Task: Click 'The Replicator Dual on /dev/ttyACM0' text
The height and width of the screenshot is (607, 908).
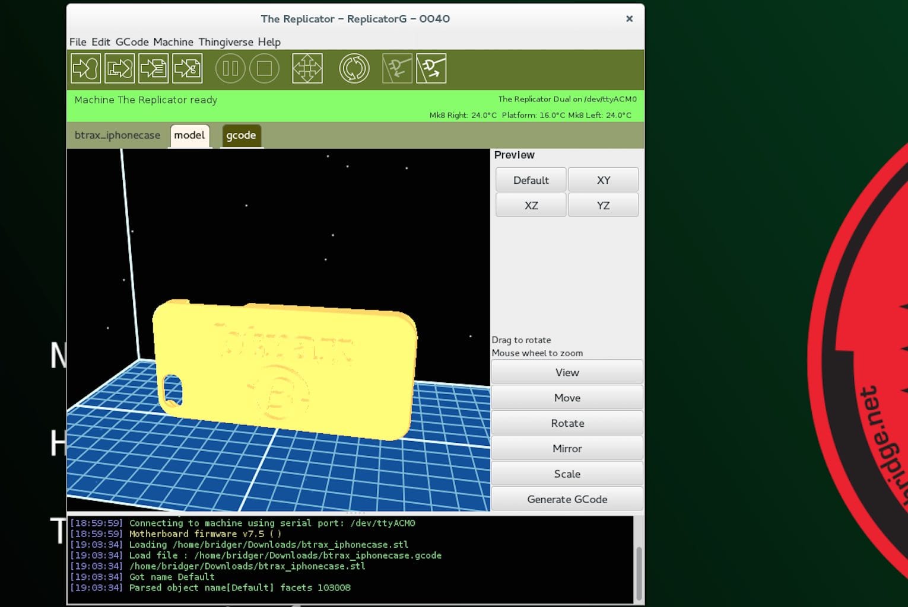Action: click(x=567, y=99)
